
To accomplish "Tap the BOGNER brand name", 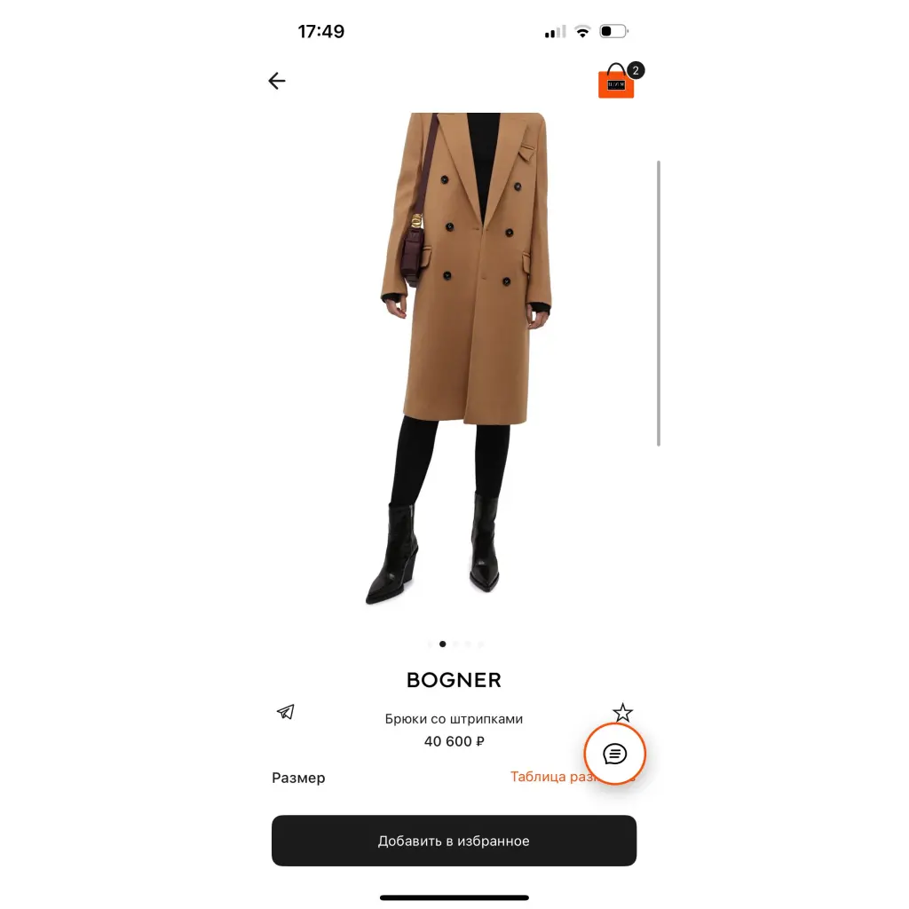I will pyautogui.click(x=454, y=680).
